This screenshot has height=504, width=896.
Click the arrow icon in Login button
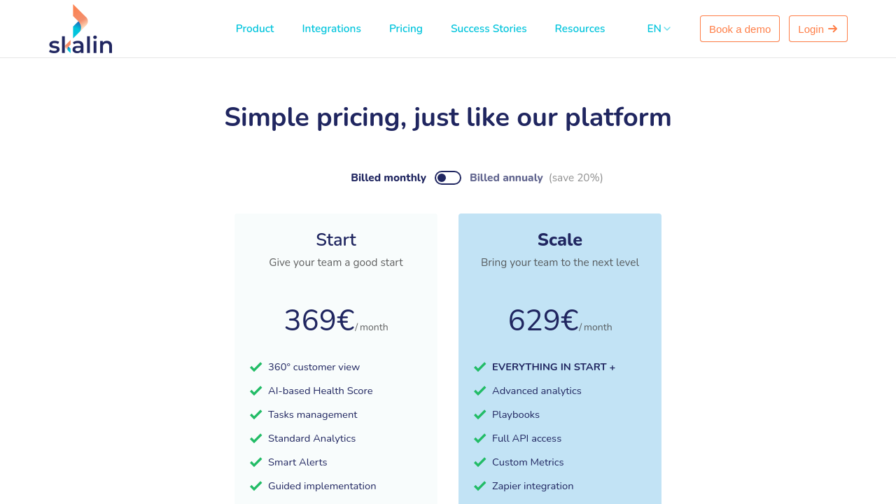click(833, 29)
